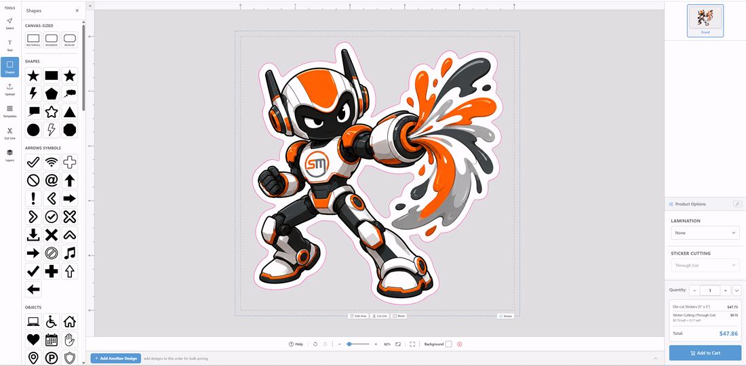
Task: Click the zoom slider handle
Action: tap(349, 344)
